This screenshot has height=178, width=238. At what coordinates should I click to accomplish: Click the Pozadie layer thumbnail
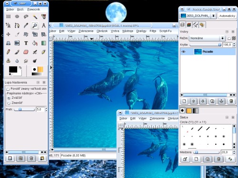coord(198,52)
